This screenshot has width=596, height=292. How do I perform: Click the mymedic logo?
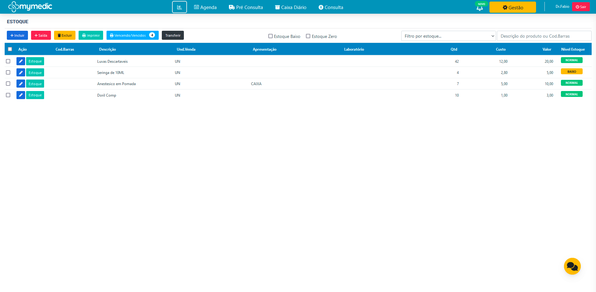[x=30, y=7]
